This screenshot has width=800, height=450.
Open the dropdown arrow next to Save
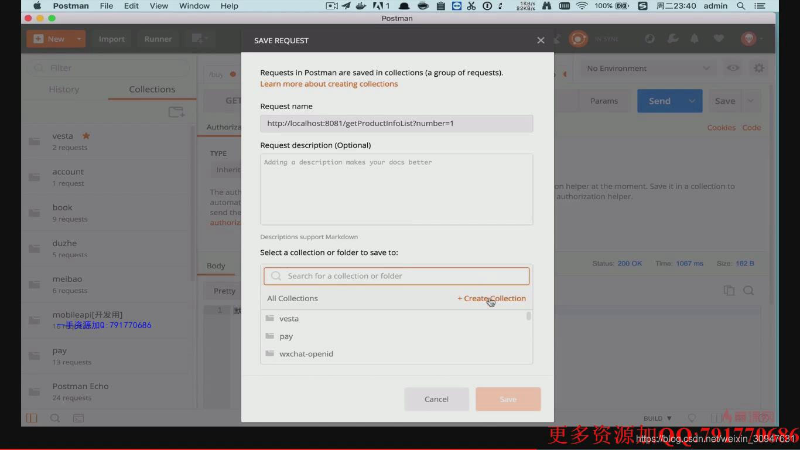point(751,101)
